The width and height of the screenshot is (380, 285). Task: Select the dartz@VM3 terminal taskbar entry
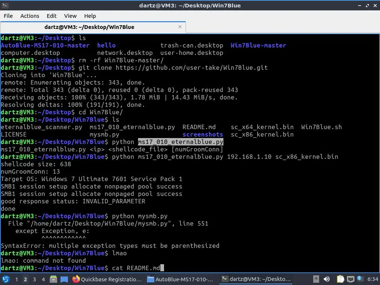pos(256,279)
